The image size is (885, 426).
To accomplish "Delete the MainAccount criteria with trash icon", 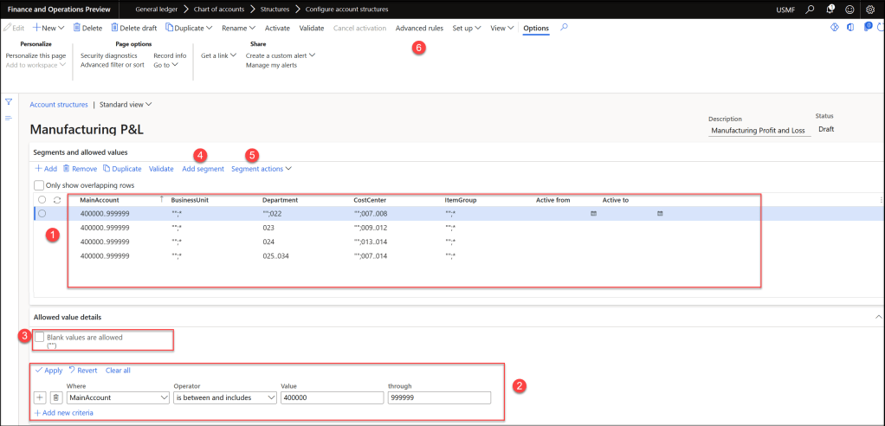I will click(x=55, y=397).
